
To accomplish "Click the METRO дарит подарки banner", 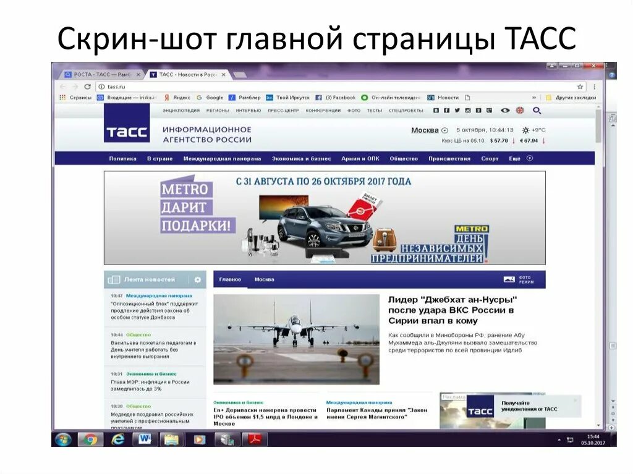I will pos(325,218).
